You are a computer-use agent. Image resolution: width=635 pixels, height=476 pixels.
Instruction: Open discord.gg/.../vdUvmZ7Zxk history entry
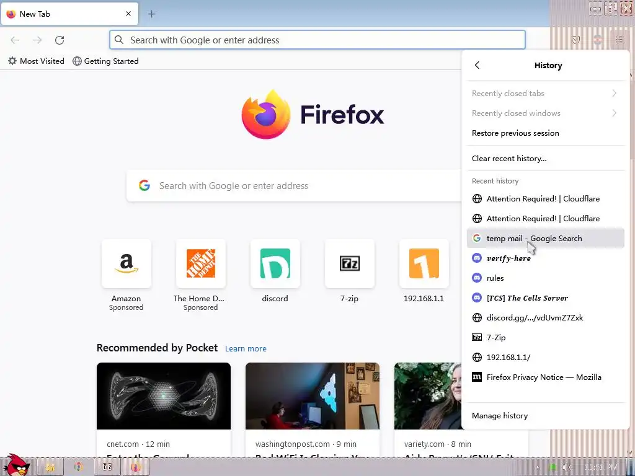[x=545, y=318]
